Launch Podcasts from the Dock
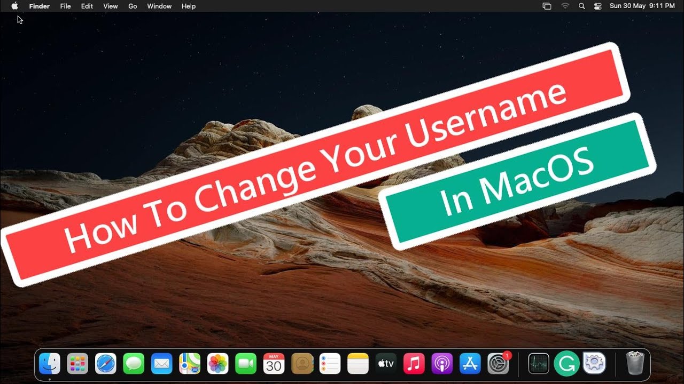684x384 pixels. pyautogui.click(x=442, y=364)
